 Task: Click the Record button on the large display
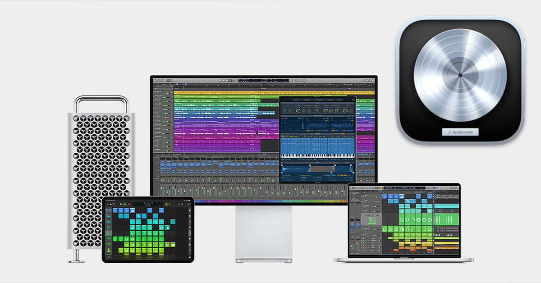[234, 81]
